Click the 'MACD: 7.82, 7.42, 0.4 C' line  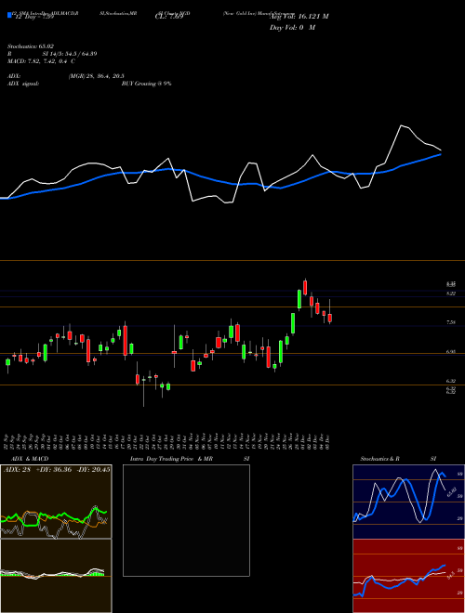click(x=41, y=61)
